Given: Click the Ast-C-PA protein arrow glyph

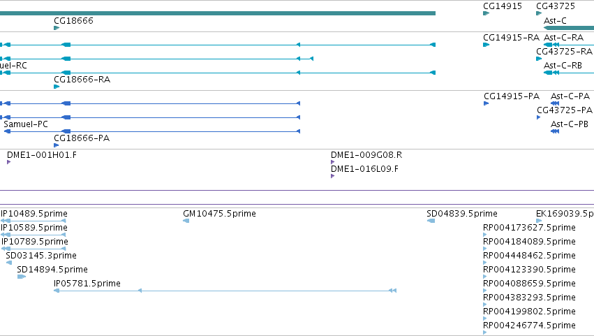Looking at the screenshot, I should [555, 103].
